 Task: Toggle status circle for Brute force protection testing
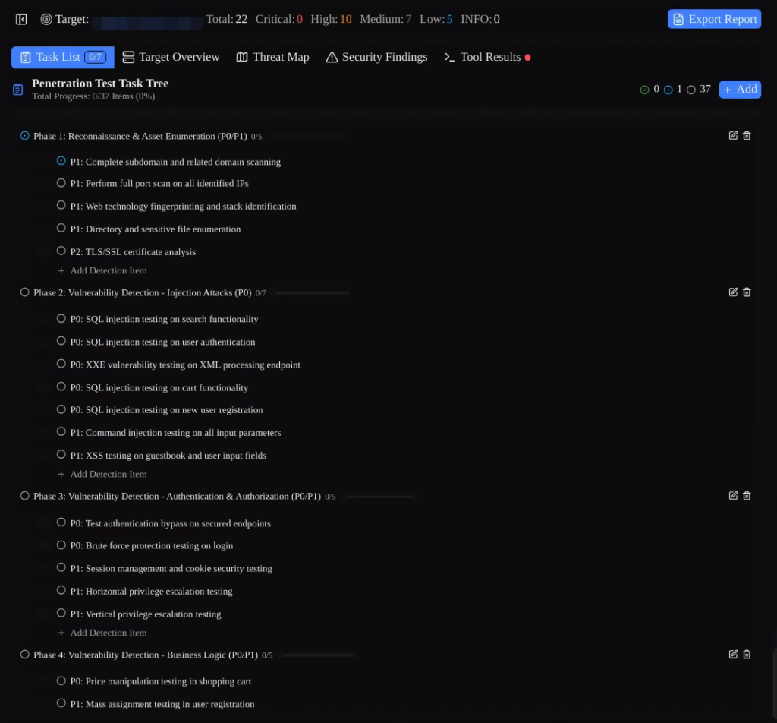(x=61, y=545)
